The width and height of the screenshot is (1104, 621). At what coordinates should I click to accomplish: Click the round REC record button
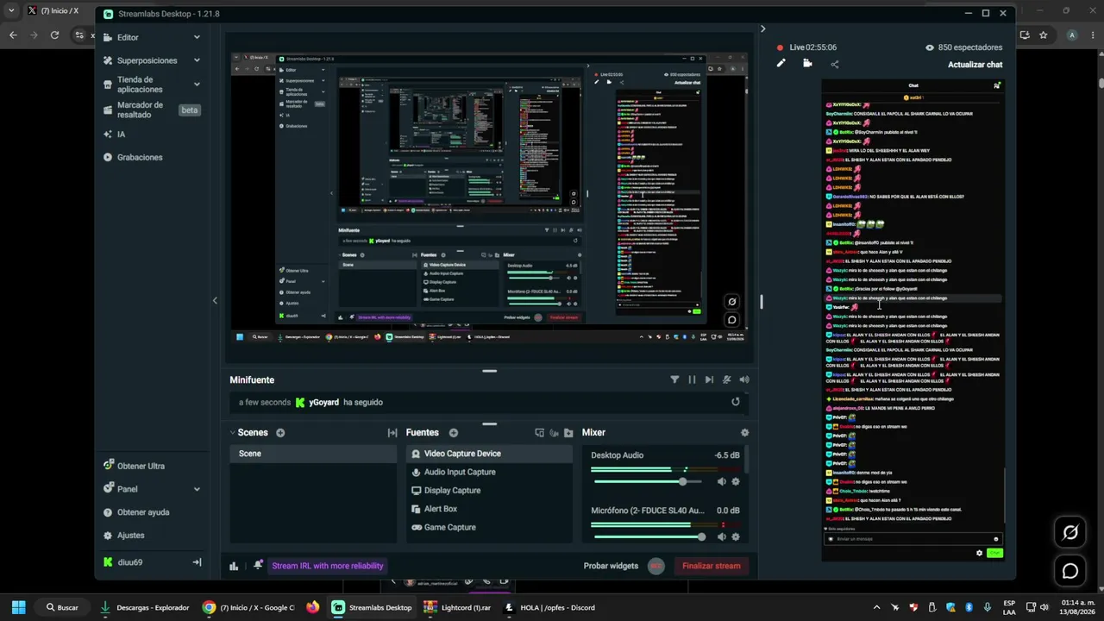click(656, 566)
